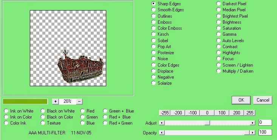Set Adjust preset to -200

(178, 113)
